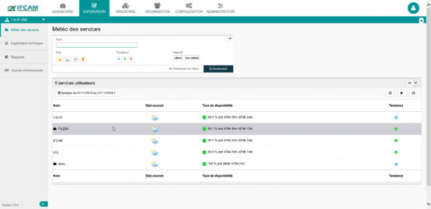Click the IFCAM logo
Viewport: 431px width, 209px height.
[x=23, y=8]
